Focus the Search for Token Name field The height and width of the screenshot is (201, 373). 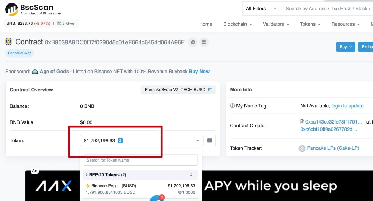pyautogui.click(x=140, y=160)
